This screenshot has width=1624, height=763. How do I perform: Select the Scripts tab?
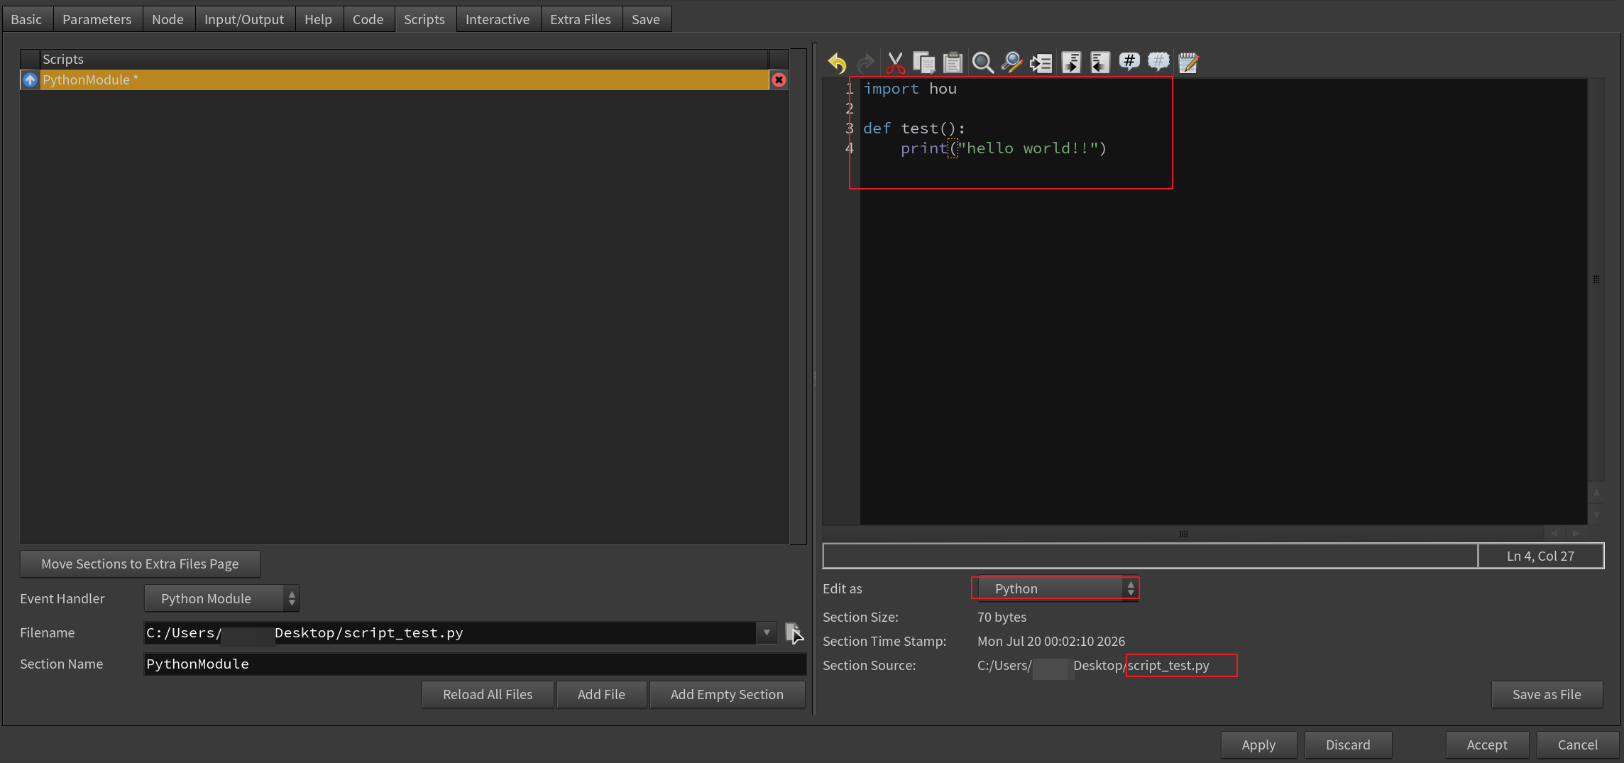[x=424, y=19]
